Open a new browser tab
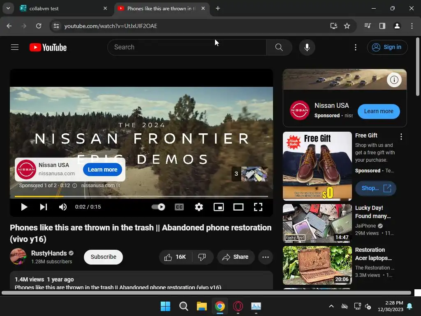The width and height of the screenshot is (421, 316). (218, 8)
